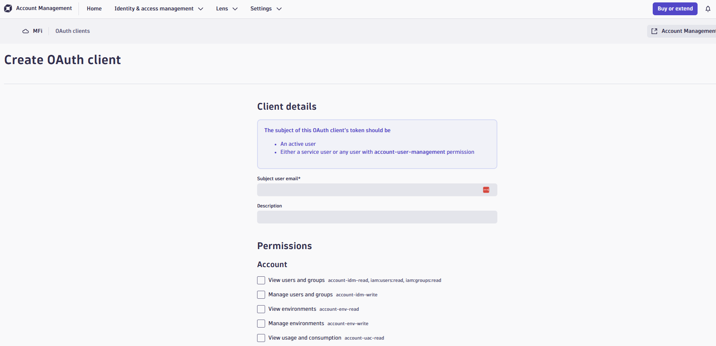Focus the Subject user email field
This screenshot has height=346, width=716.
368,190
